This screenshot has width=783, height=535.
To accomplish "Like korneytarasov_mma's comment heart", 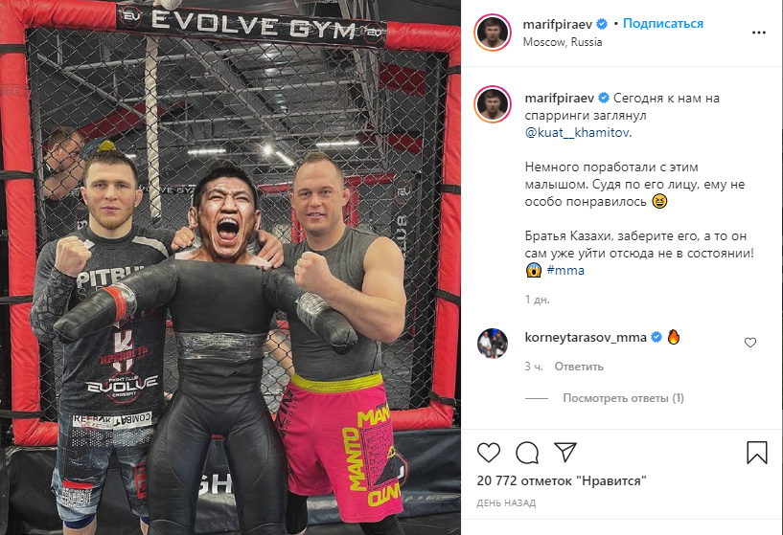I will click(x=750, y=343).
